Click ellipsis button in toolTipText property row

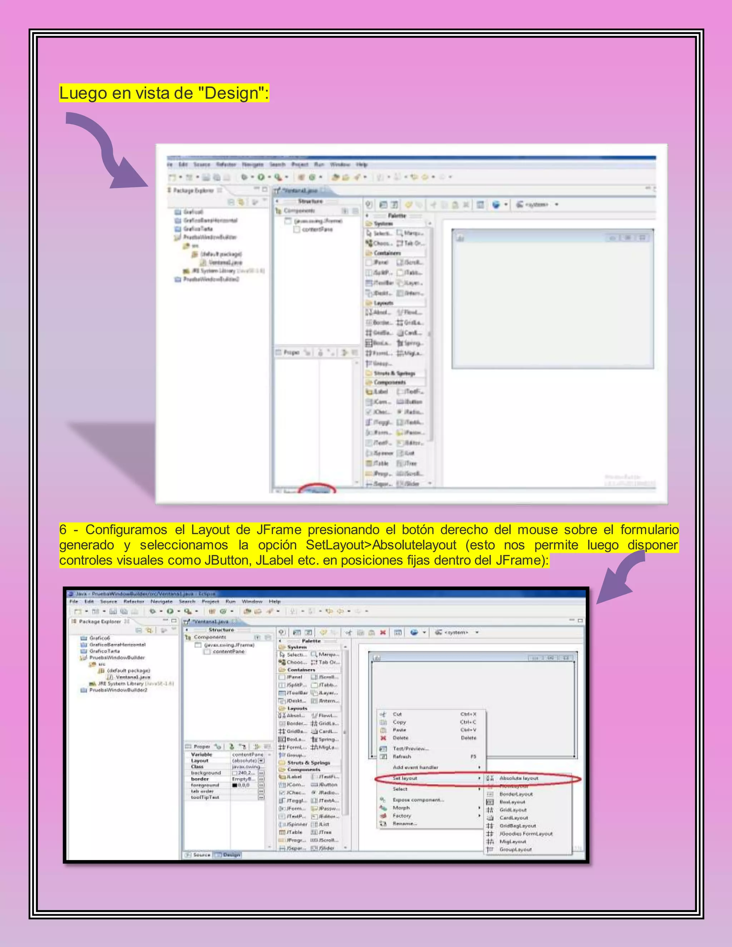(x=261, y=797)
